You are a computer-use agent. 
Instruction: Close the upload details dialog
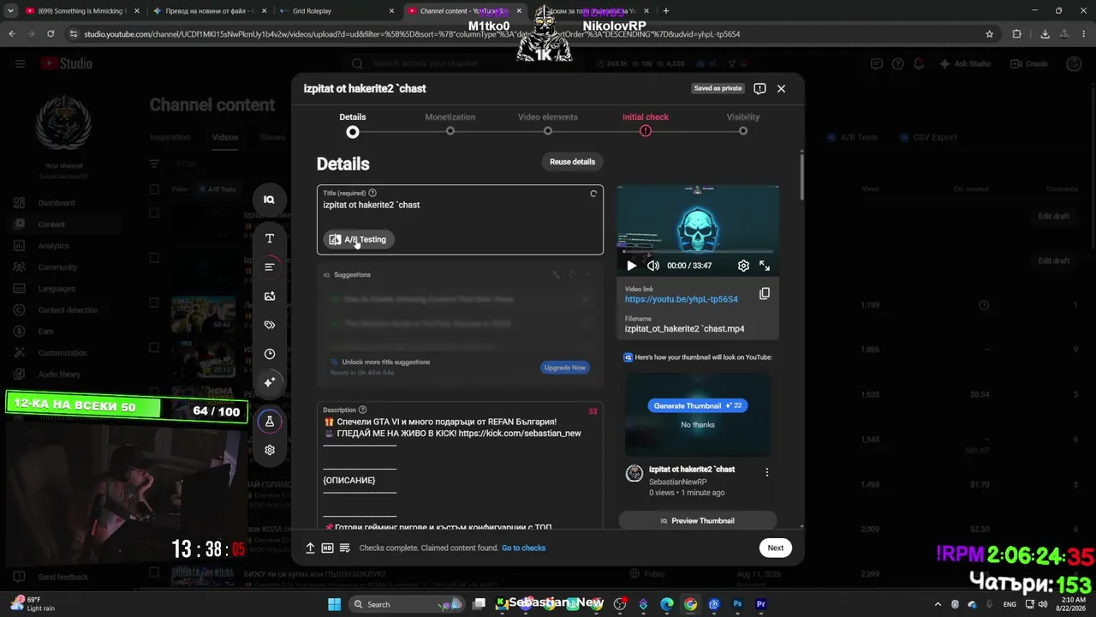[x=781, y=88]
